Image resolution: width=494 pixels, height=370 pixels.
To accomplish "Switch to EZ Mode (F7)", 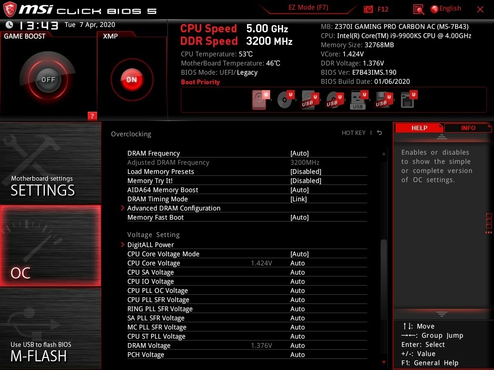I will (308, 8).
